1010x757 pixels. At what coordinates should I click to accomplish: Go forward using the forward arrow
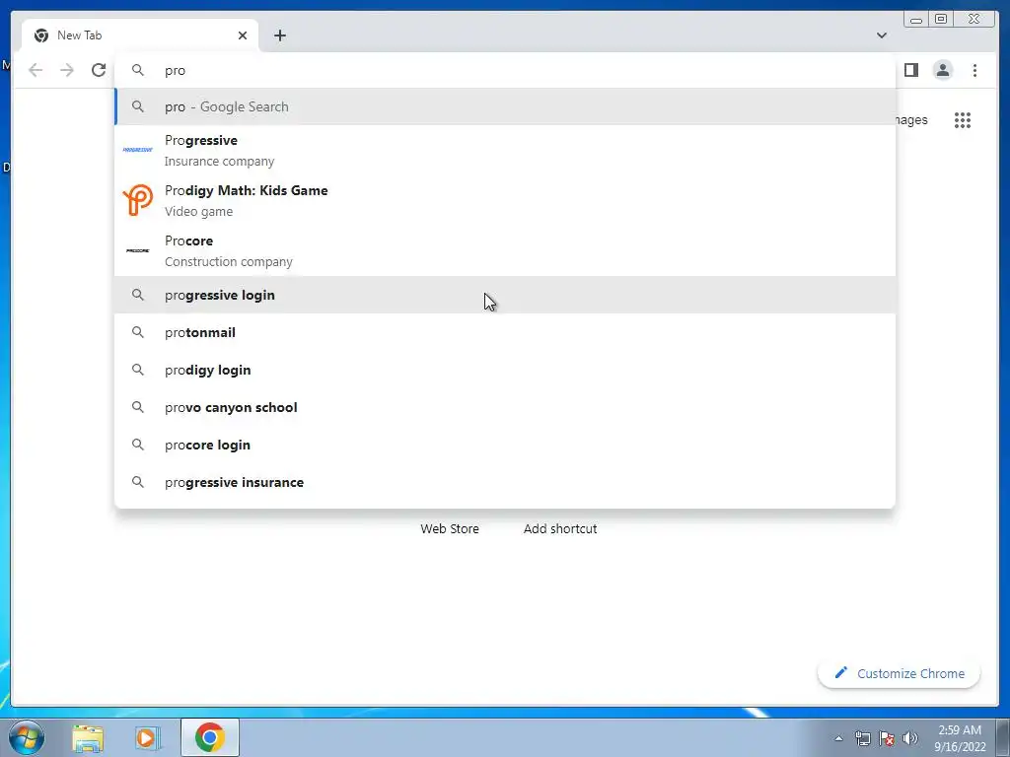[x=67, y=70]
